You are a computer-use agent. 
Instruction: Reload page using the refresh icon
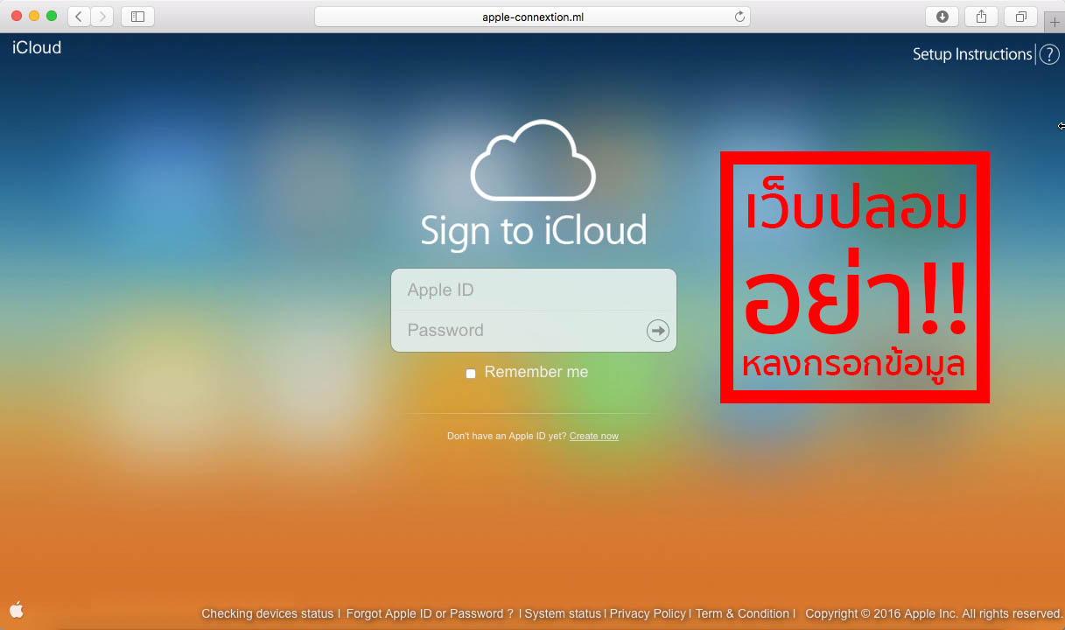pyautogui.click(x=739, y=17)
